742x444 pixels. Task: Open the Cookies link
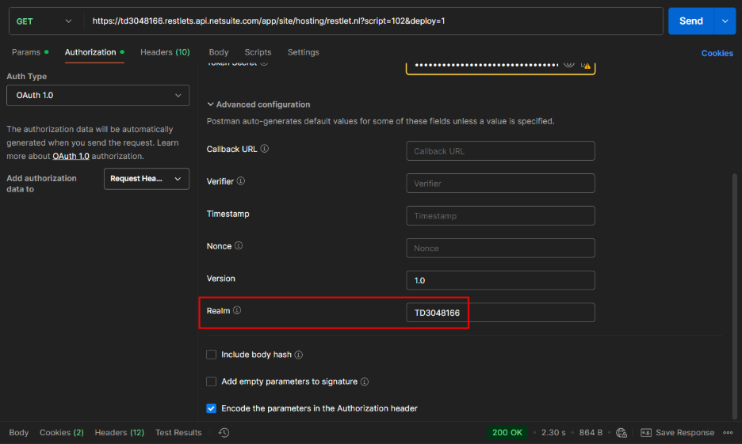[x=717, y=53]
